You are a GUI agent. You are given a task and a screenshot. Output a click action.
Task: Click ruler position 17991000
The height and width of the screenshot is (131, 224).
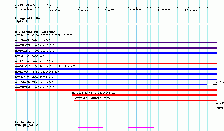(x=191, y=10)
